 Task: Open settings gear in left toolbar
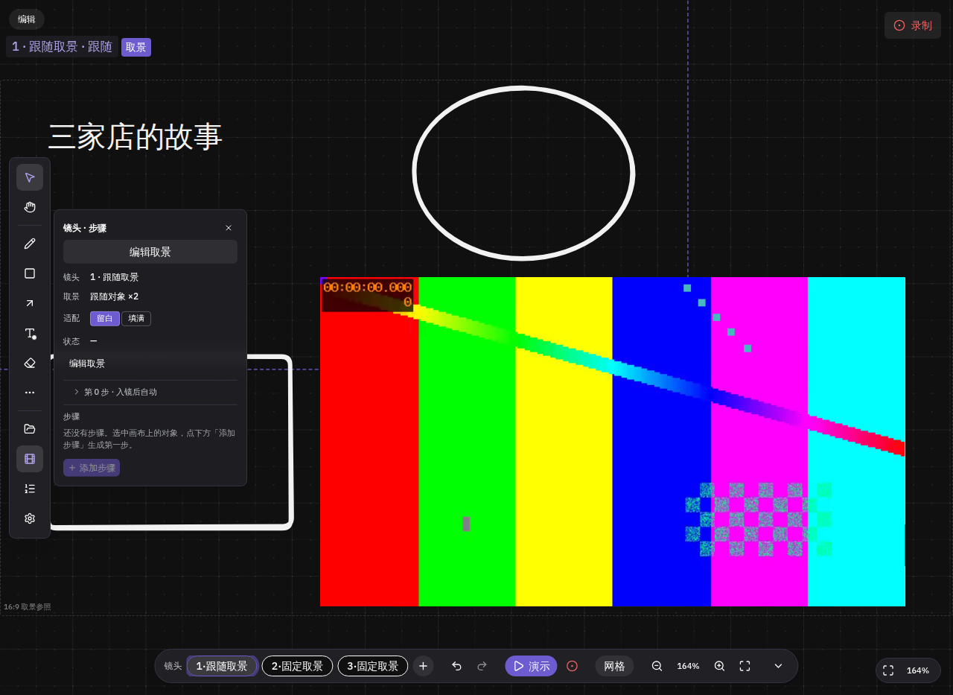coord(30,518)
